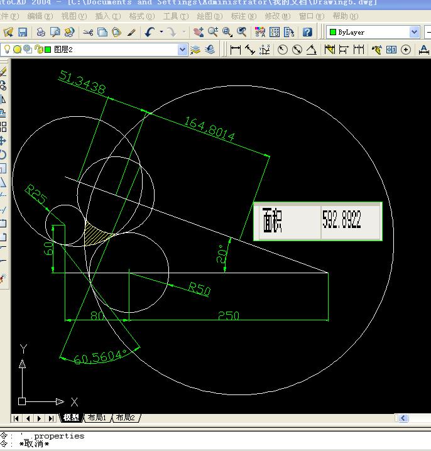Open Properties palette icon
The image size is (431, 451).
click(x=260, y=32)
